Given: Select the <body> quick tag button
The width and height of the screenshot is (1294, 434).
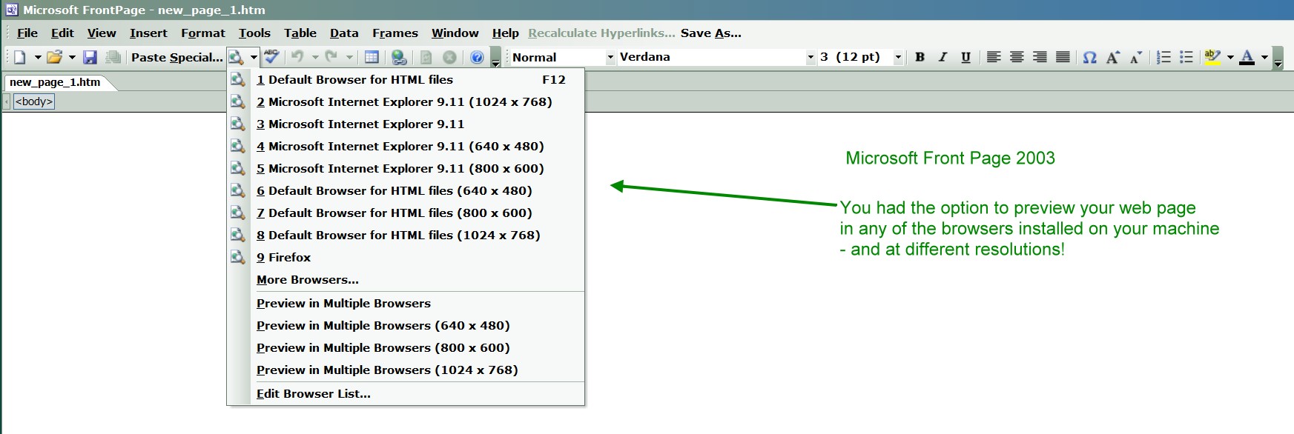Looking at the screenshot, I should (34, 101).
